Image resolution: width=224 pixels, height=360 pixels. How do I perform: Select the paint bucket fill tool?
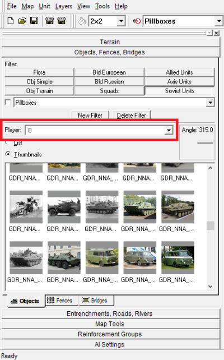(81, 21)
